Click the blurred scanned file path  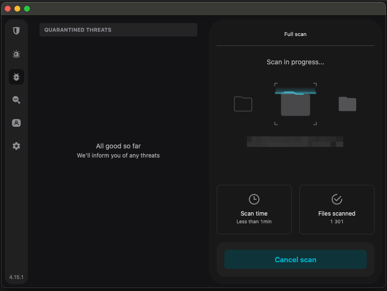click(295, 142)
